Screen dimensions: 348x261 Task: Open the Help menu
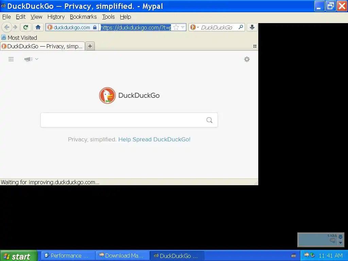[125, 17]
